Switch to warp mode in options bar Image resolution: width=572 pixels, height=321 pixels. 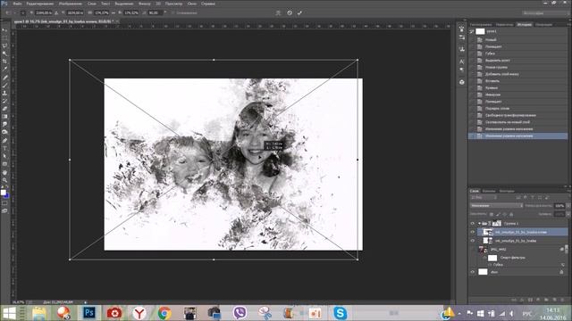pos(278,12)
